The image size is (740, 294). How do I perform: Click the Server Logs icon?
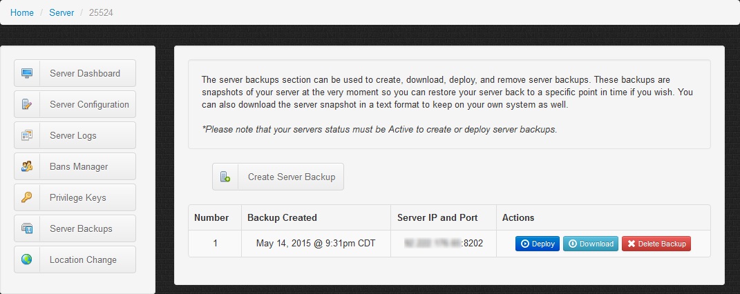27,135
